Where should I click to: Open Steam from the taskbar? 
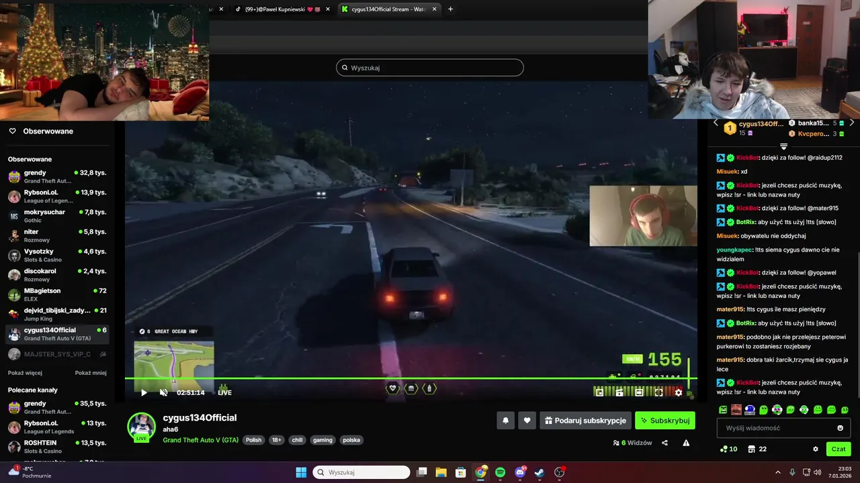[540, 472]
